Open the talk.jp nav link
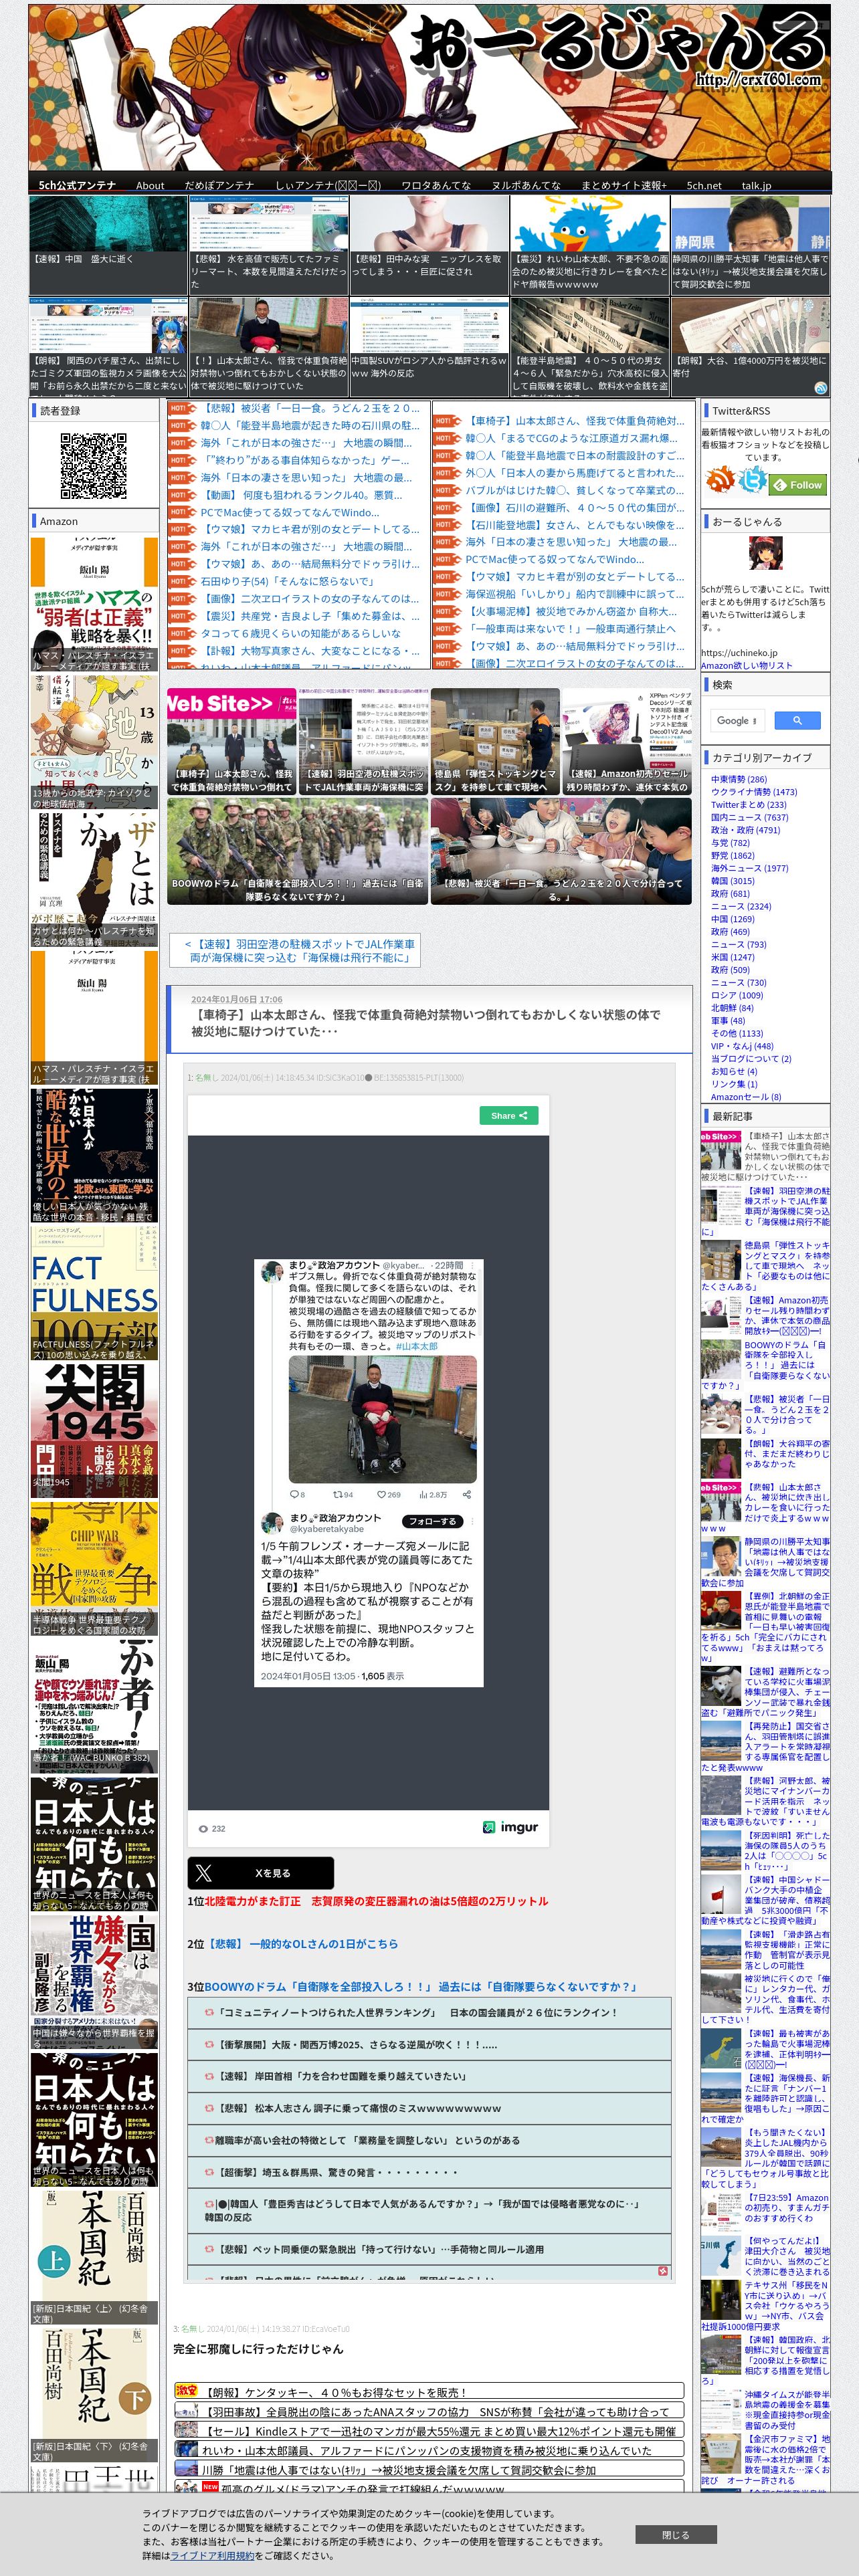 pos(756,185)
